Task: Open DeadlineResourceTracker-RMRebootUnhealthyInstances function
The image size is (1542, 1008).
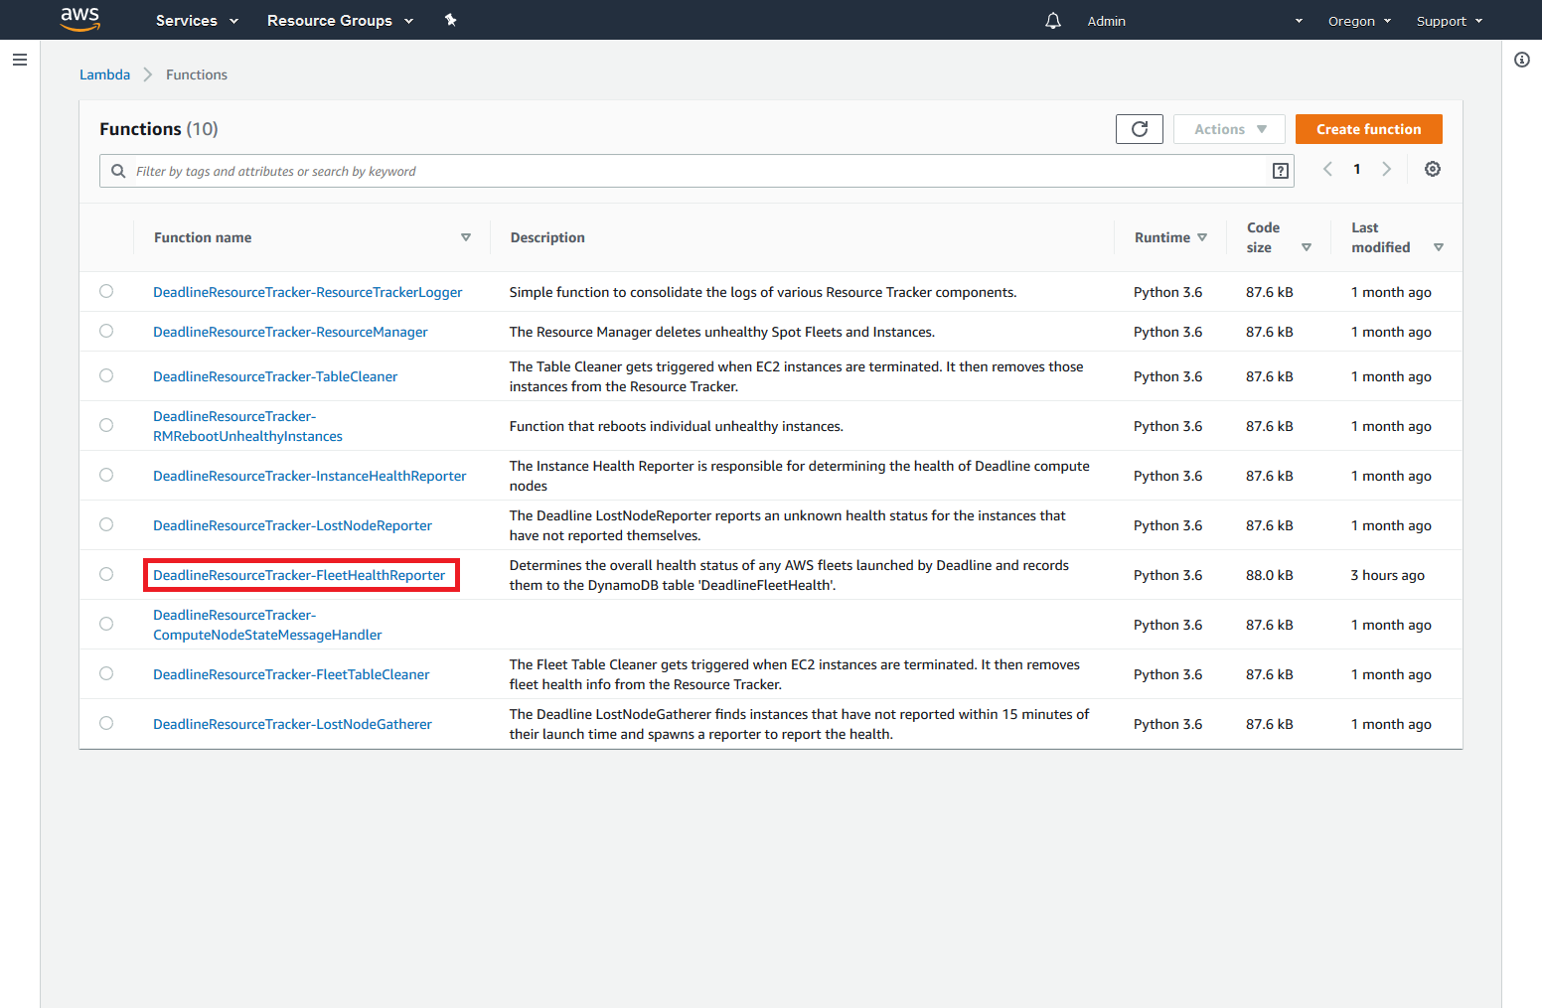Action: 247,426
